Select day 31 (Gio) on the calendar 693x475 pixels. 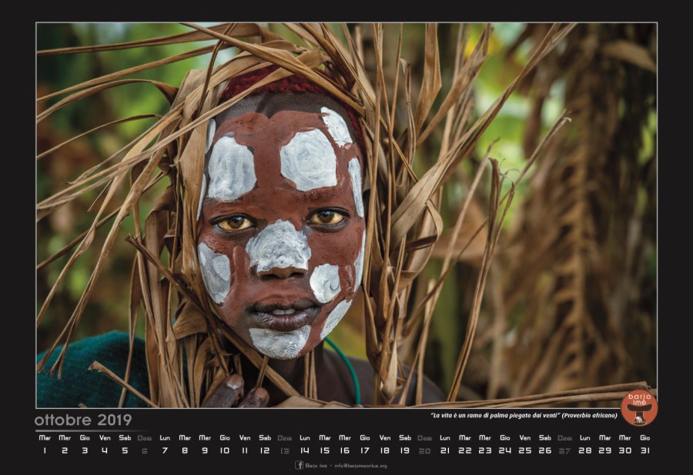[x=644, y=450]
